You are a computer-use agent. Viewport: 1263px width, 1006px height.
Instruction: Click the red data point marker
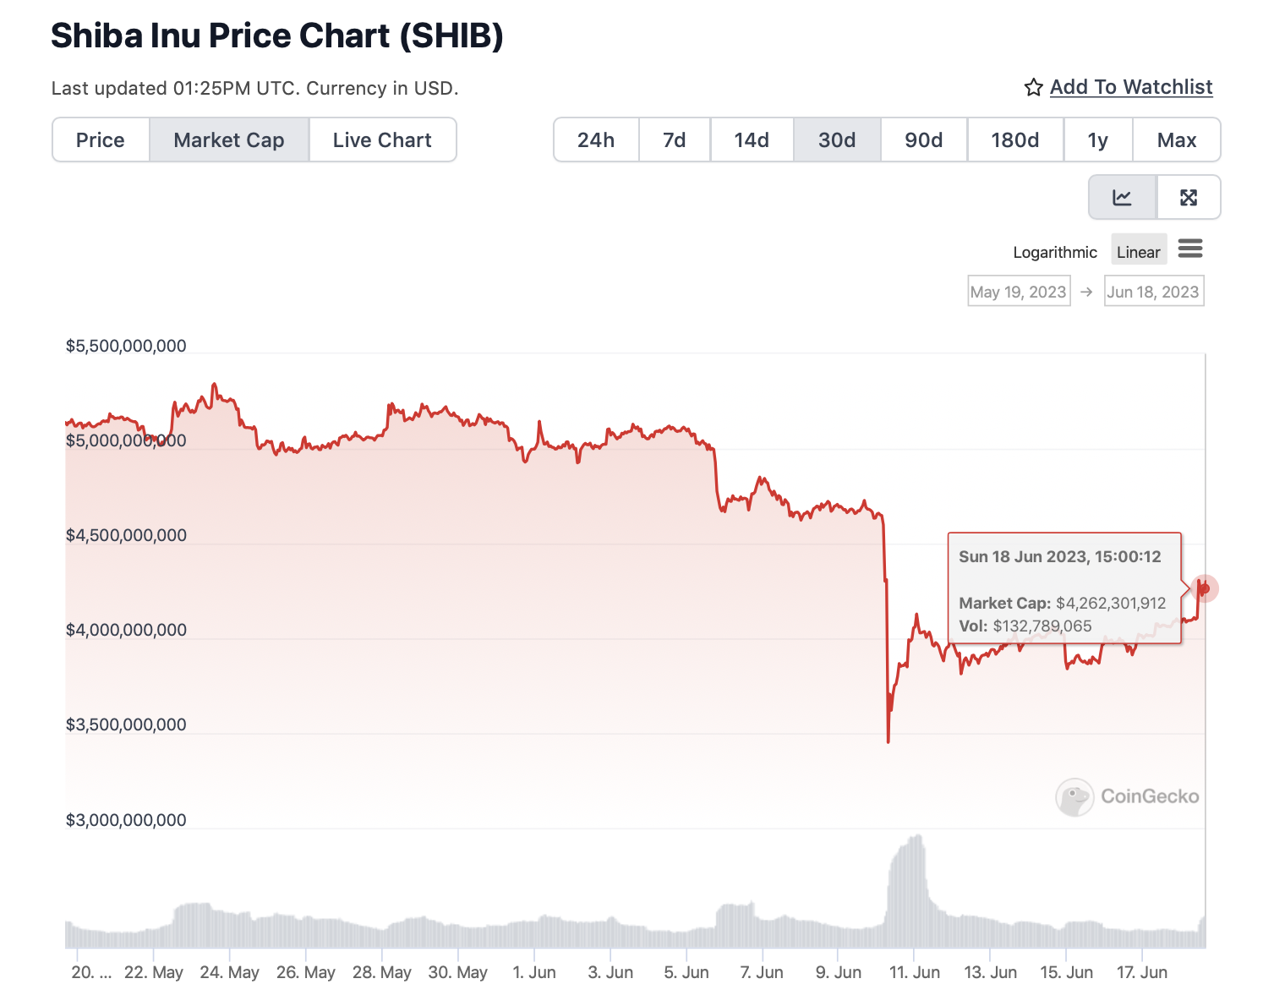[x=1205, y=588]
